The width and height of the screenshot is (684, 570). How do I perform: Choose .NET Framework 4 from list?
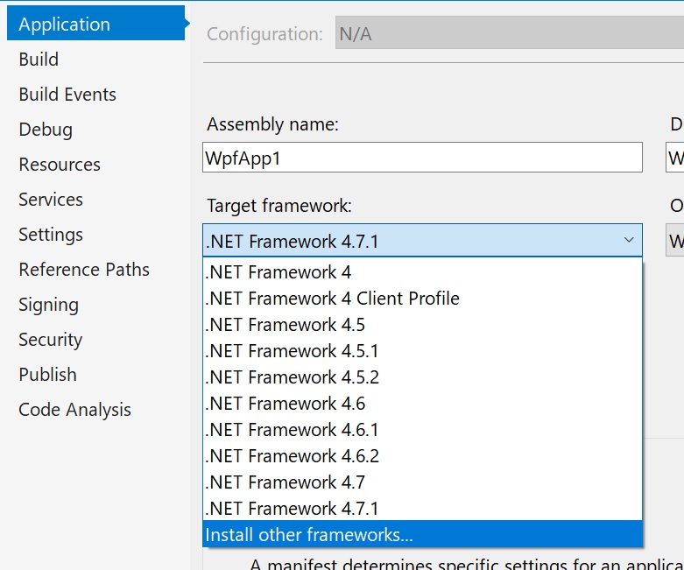[x=422, y=272]
